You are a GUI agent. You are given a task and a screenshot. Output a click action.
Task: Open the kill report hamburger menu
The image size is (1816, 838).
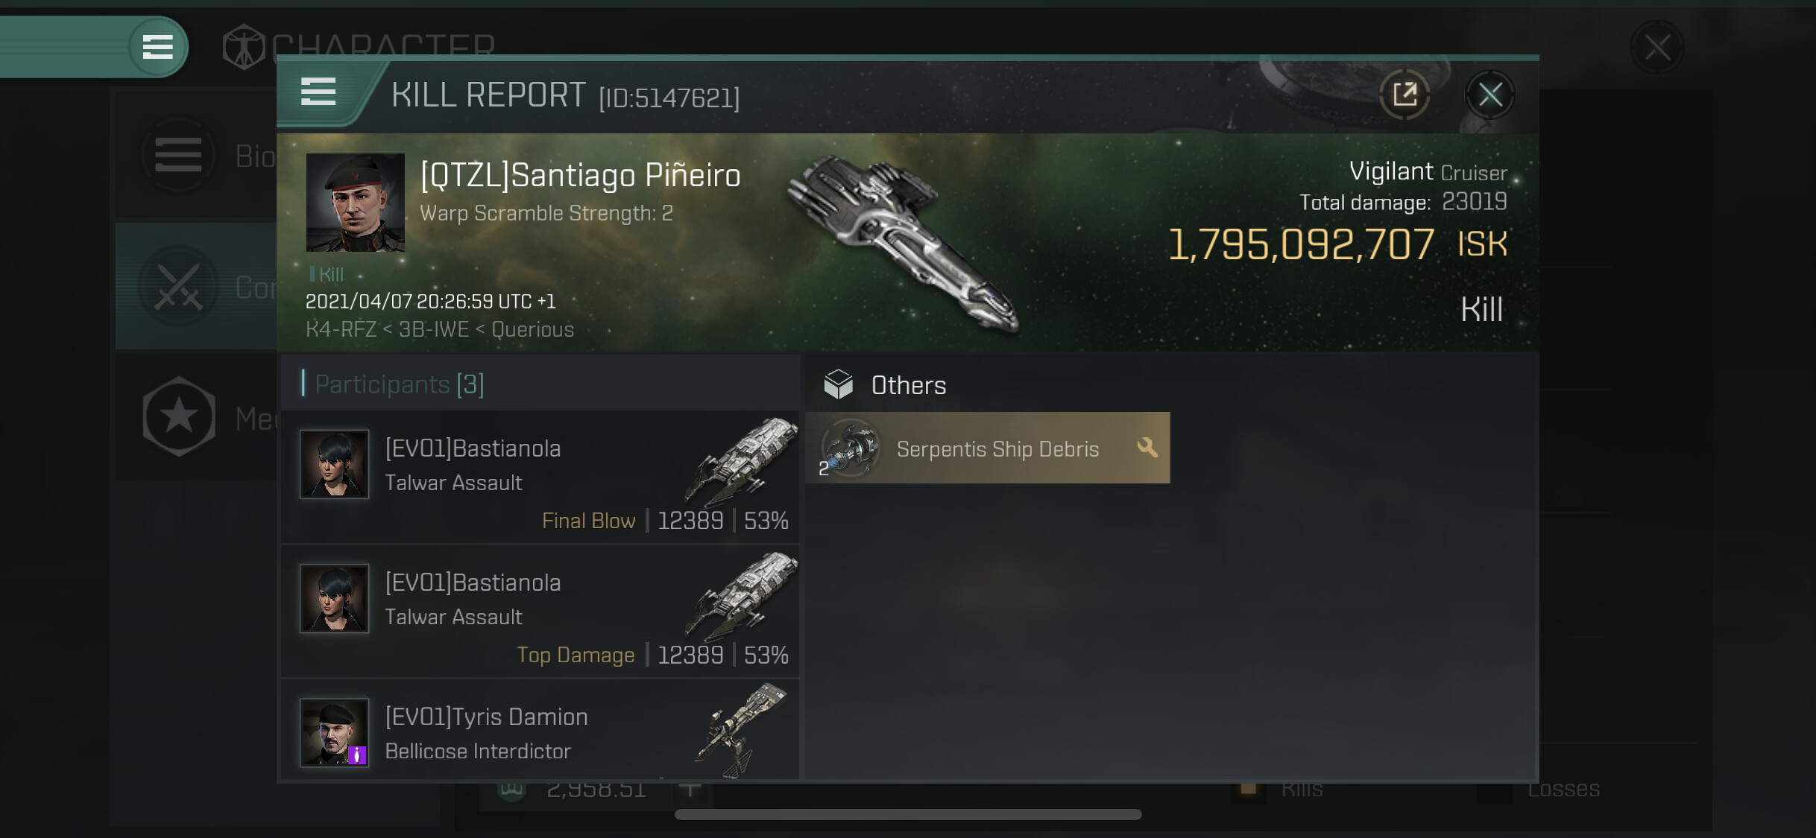click(318, 92)
